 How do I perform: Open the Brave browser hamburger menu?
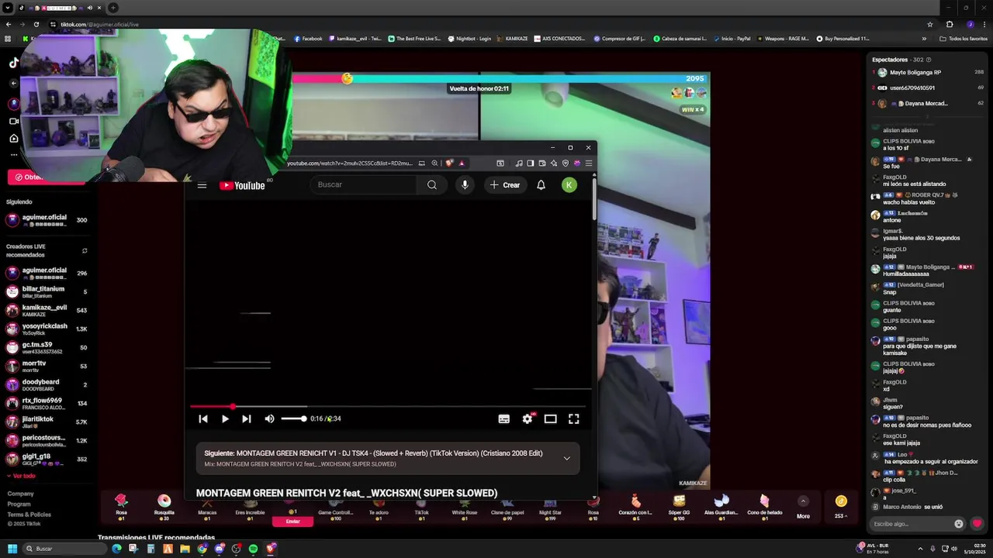(x=589, y=163)
